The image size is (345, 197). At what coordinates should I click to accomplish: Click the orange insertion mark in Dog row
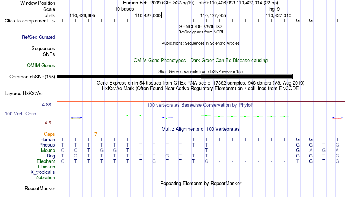pyautogui.click(x=96, y=155)
